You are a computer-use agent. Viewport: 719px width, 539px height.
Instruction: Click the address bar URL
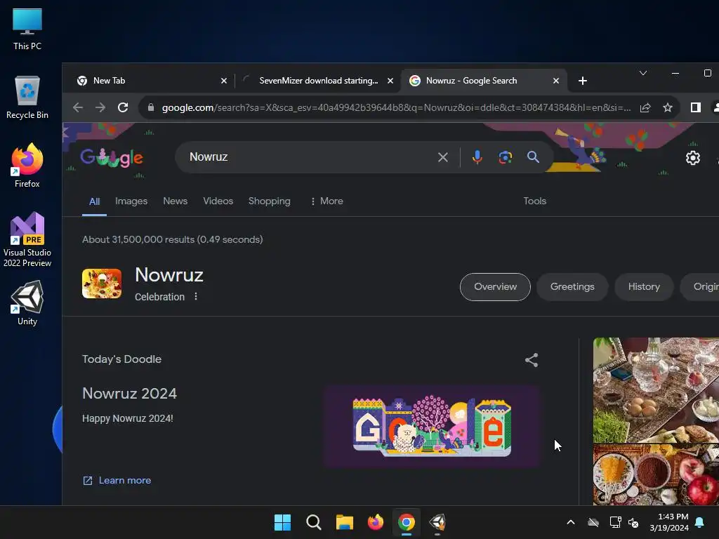pos(396,107)
